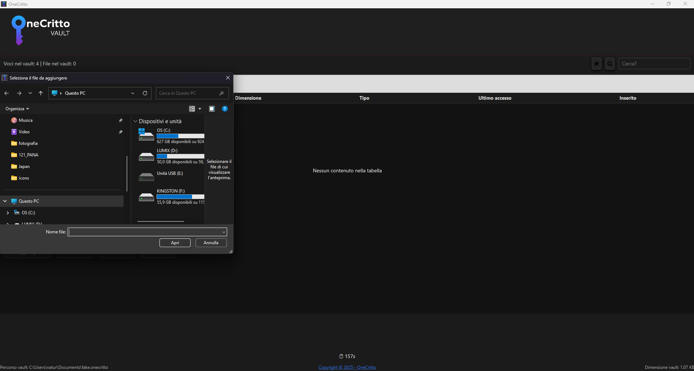The image size is (694, 371).
Task: Open the Nome file history dropdown
Action: (223, 232)
